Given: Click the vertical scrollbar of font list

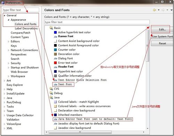Looking at the screenshot, I should [148, 46].
